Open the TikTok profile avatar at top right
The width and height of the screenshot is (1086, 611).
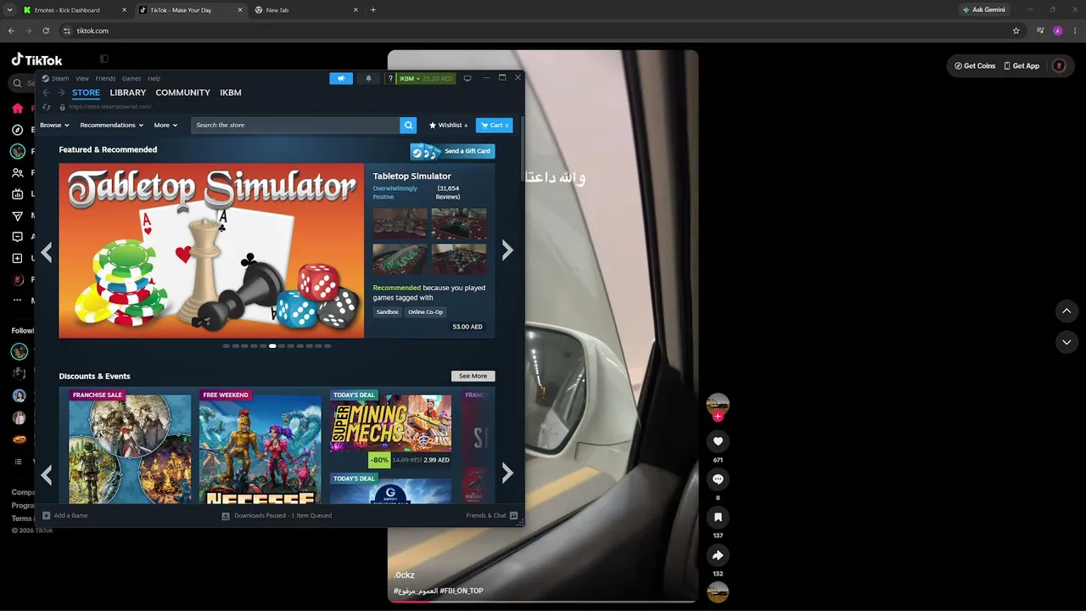point(1059,65)
